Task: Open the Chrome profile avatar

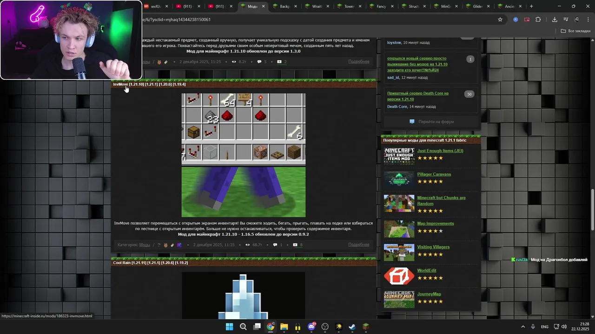Action: coord(577,19)
